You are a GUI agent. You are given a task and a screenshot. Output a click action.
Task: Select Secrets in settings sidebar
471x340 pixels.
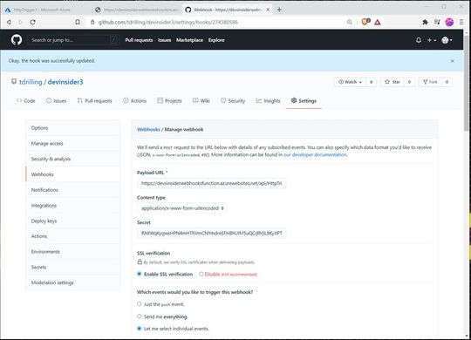click(73, 267)
